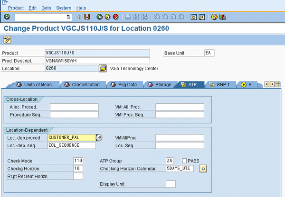This screenshot has width=285, height=197.
Task: Click the red Cancel icon
Action: pos(115,17)
